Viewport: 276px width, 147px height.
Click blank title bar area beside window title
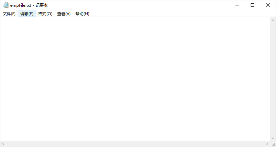[x=135, y=5]
